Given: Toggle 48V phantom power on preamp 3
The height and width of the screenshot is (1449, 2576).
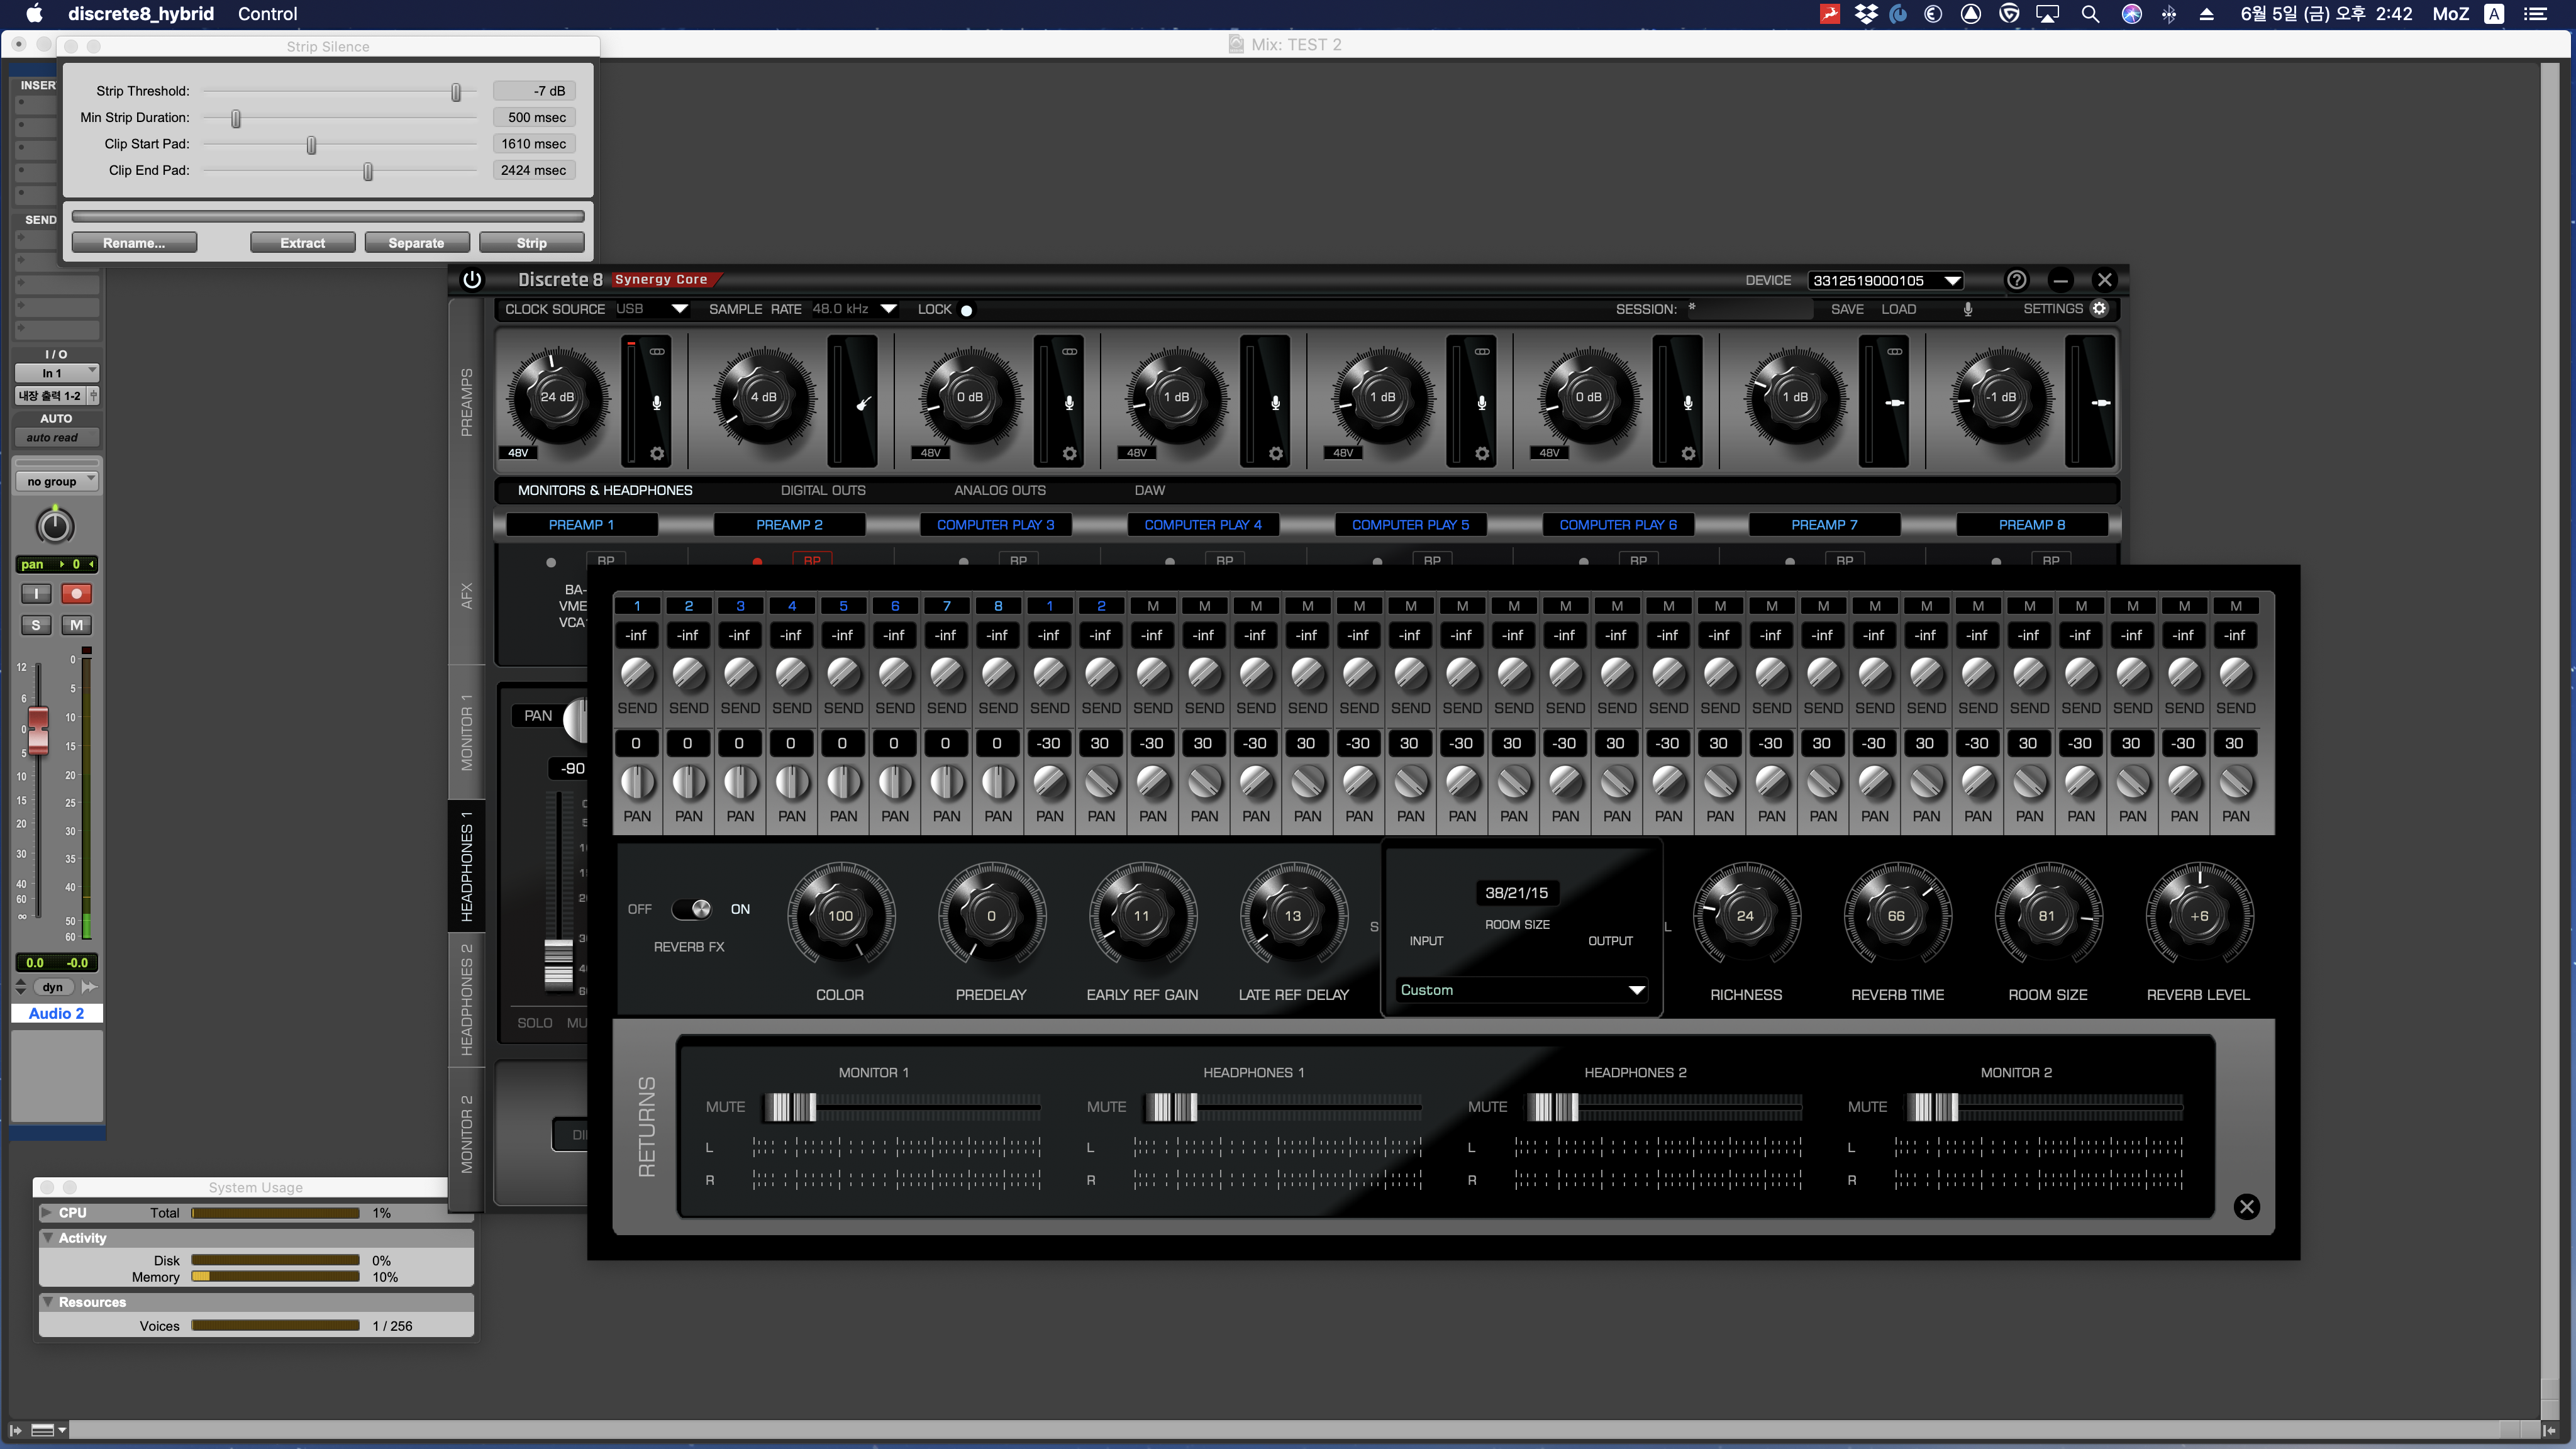Looking at the screenshot, I should pos(931,453).
